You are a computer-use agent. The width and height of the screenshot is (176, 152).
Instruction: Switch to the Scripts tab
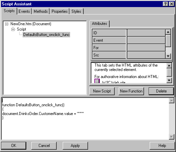pos(9,11)
